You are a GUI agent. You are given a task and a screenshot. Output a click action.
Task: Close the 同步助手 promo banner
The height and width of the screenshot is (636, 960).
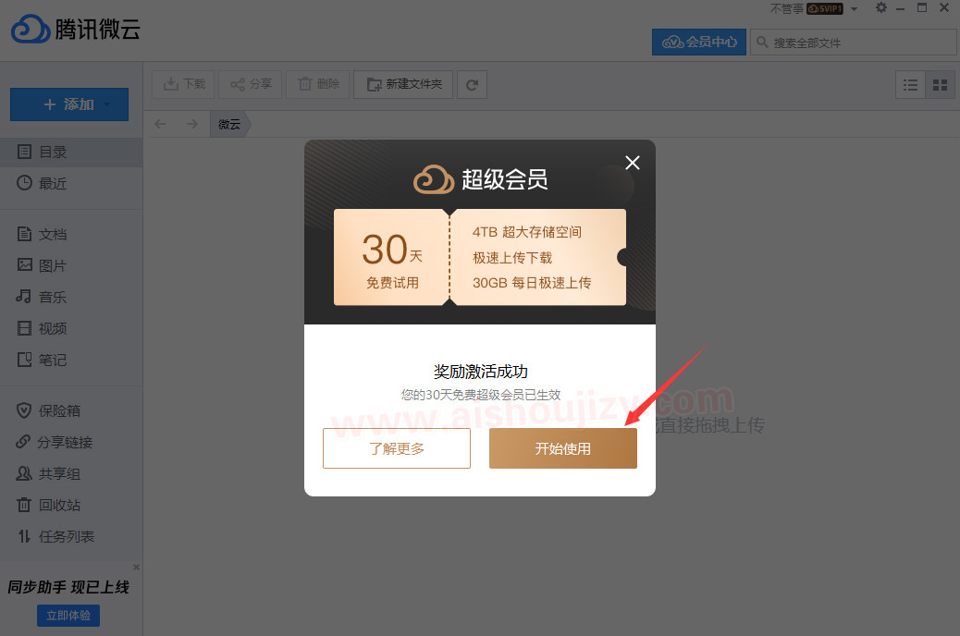tap(137, 568)
